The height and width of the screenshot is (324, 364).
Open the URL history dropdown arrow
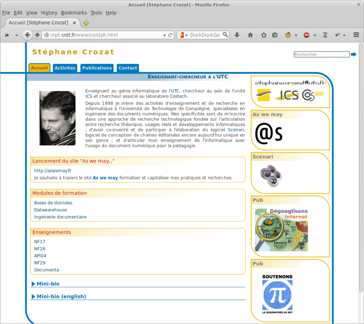point(164,35)
